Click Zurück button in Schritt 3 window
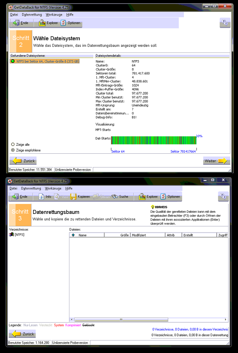The width and height of the screenshot is (238, 353). (22, 334)
